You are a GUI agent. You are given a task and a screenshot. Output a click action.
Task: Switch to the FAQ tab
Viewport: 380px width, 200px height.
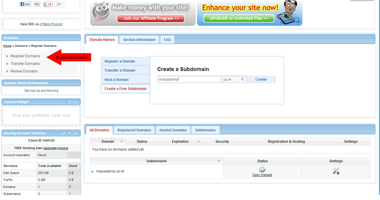pyautogui.click(x=167, y=40)
